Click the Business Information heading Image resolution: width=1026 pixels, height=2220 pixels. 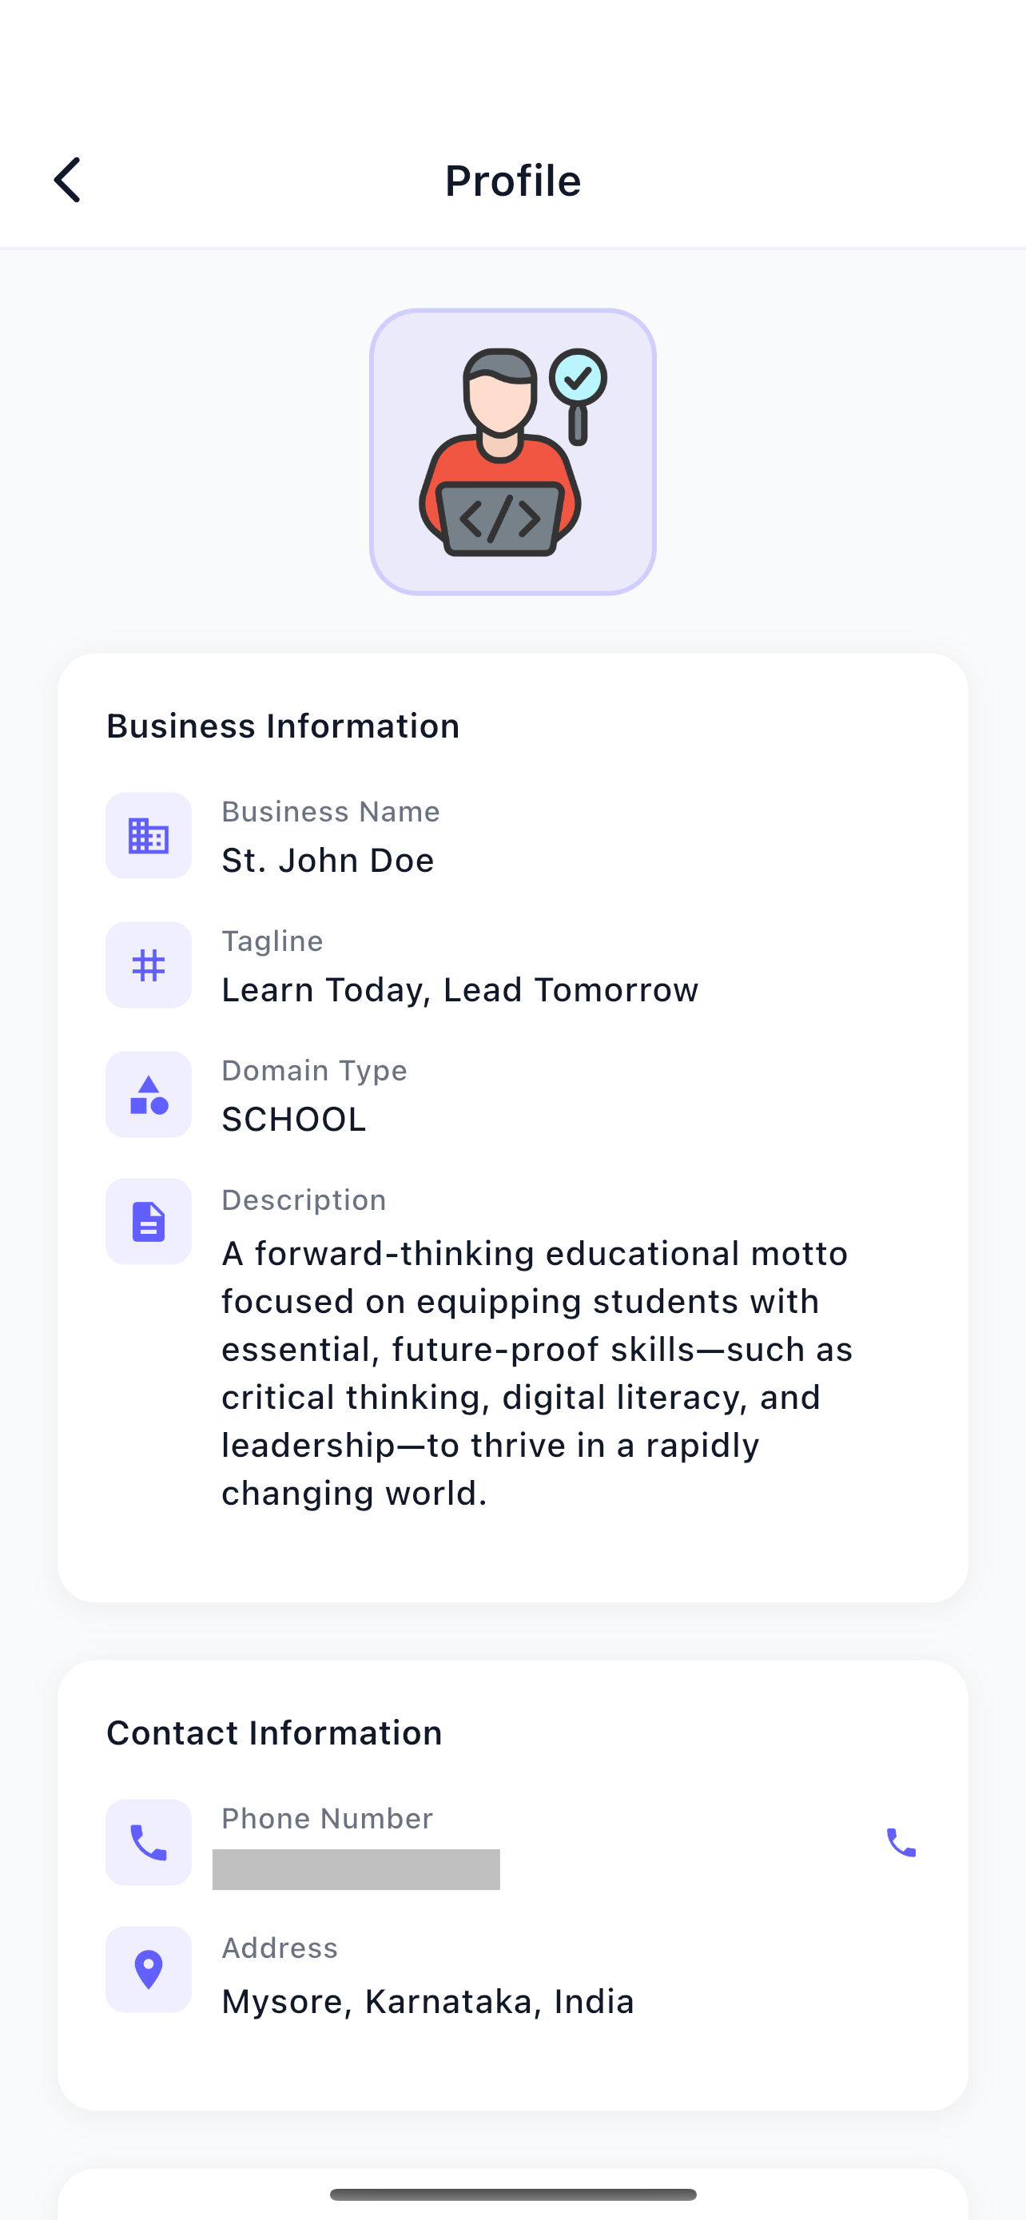click(283, 726)
